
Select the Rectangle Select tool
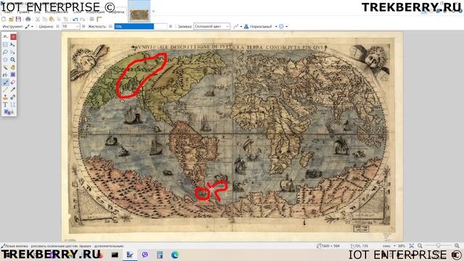pyautogui.click(x=5, y=44)
